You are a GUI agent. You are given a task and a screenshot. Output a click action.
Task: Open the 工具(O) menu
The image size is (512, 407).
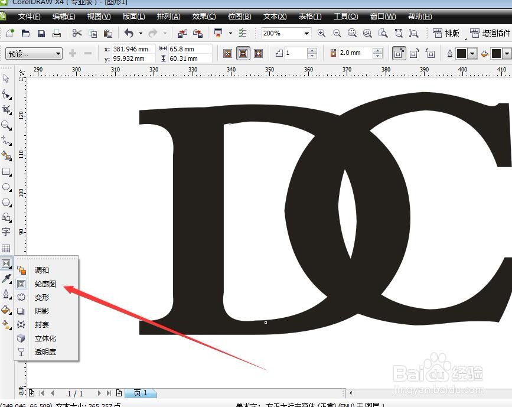click(345, 17)
